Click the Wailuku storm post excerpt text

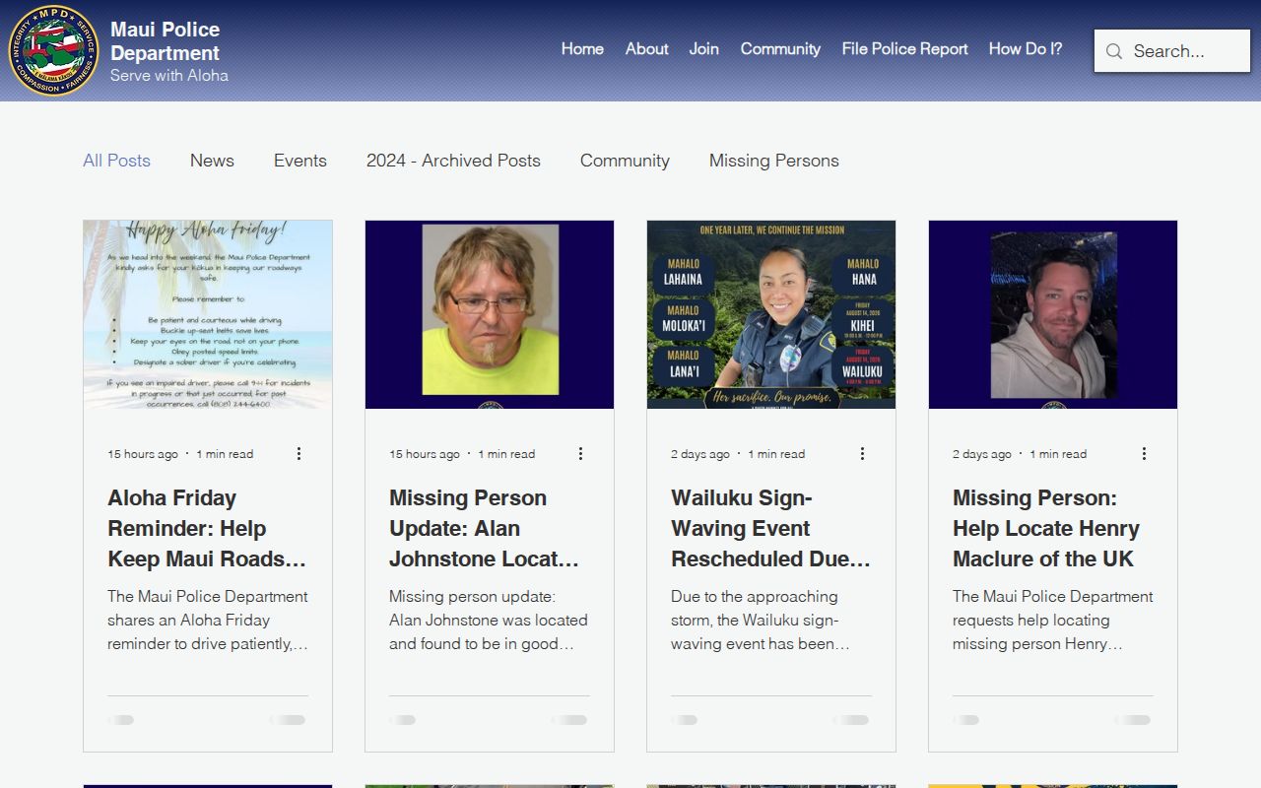[x=771, y=621]
